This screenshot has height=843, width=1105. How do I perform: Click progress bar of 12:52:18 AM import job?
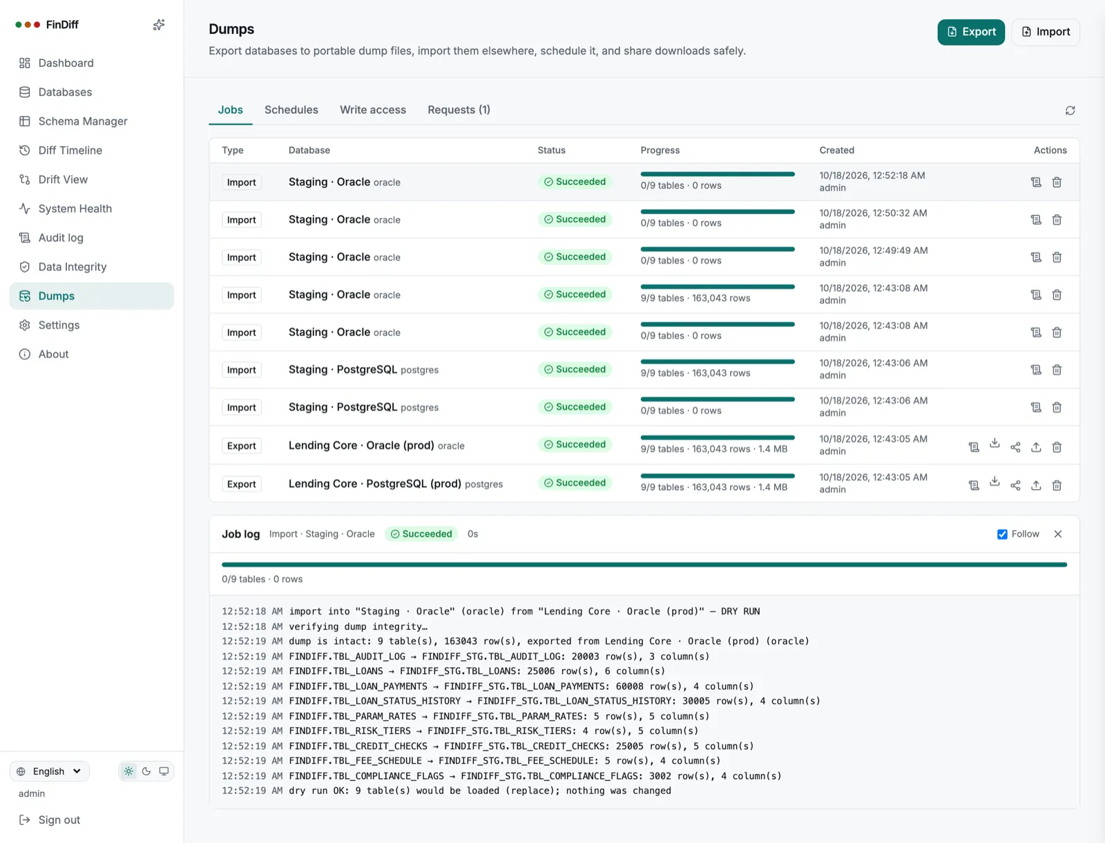coord(718,174)
